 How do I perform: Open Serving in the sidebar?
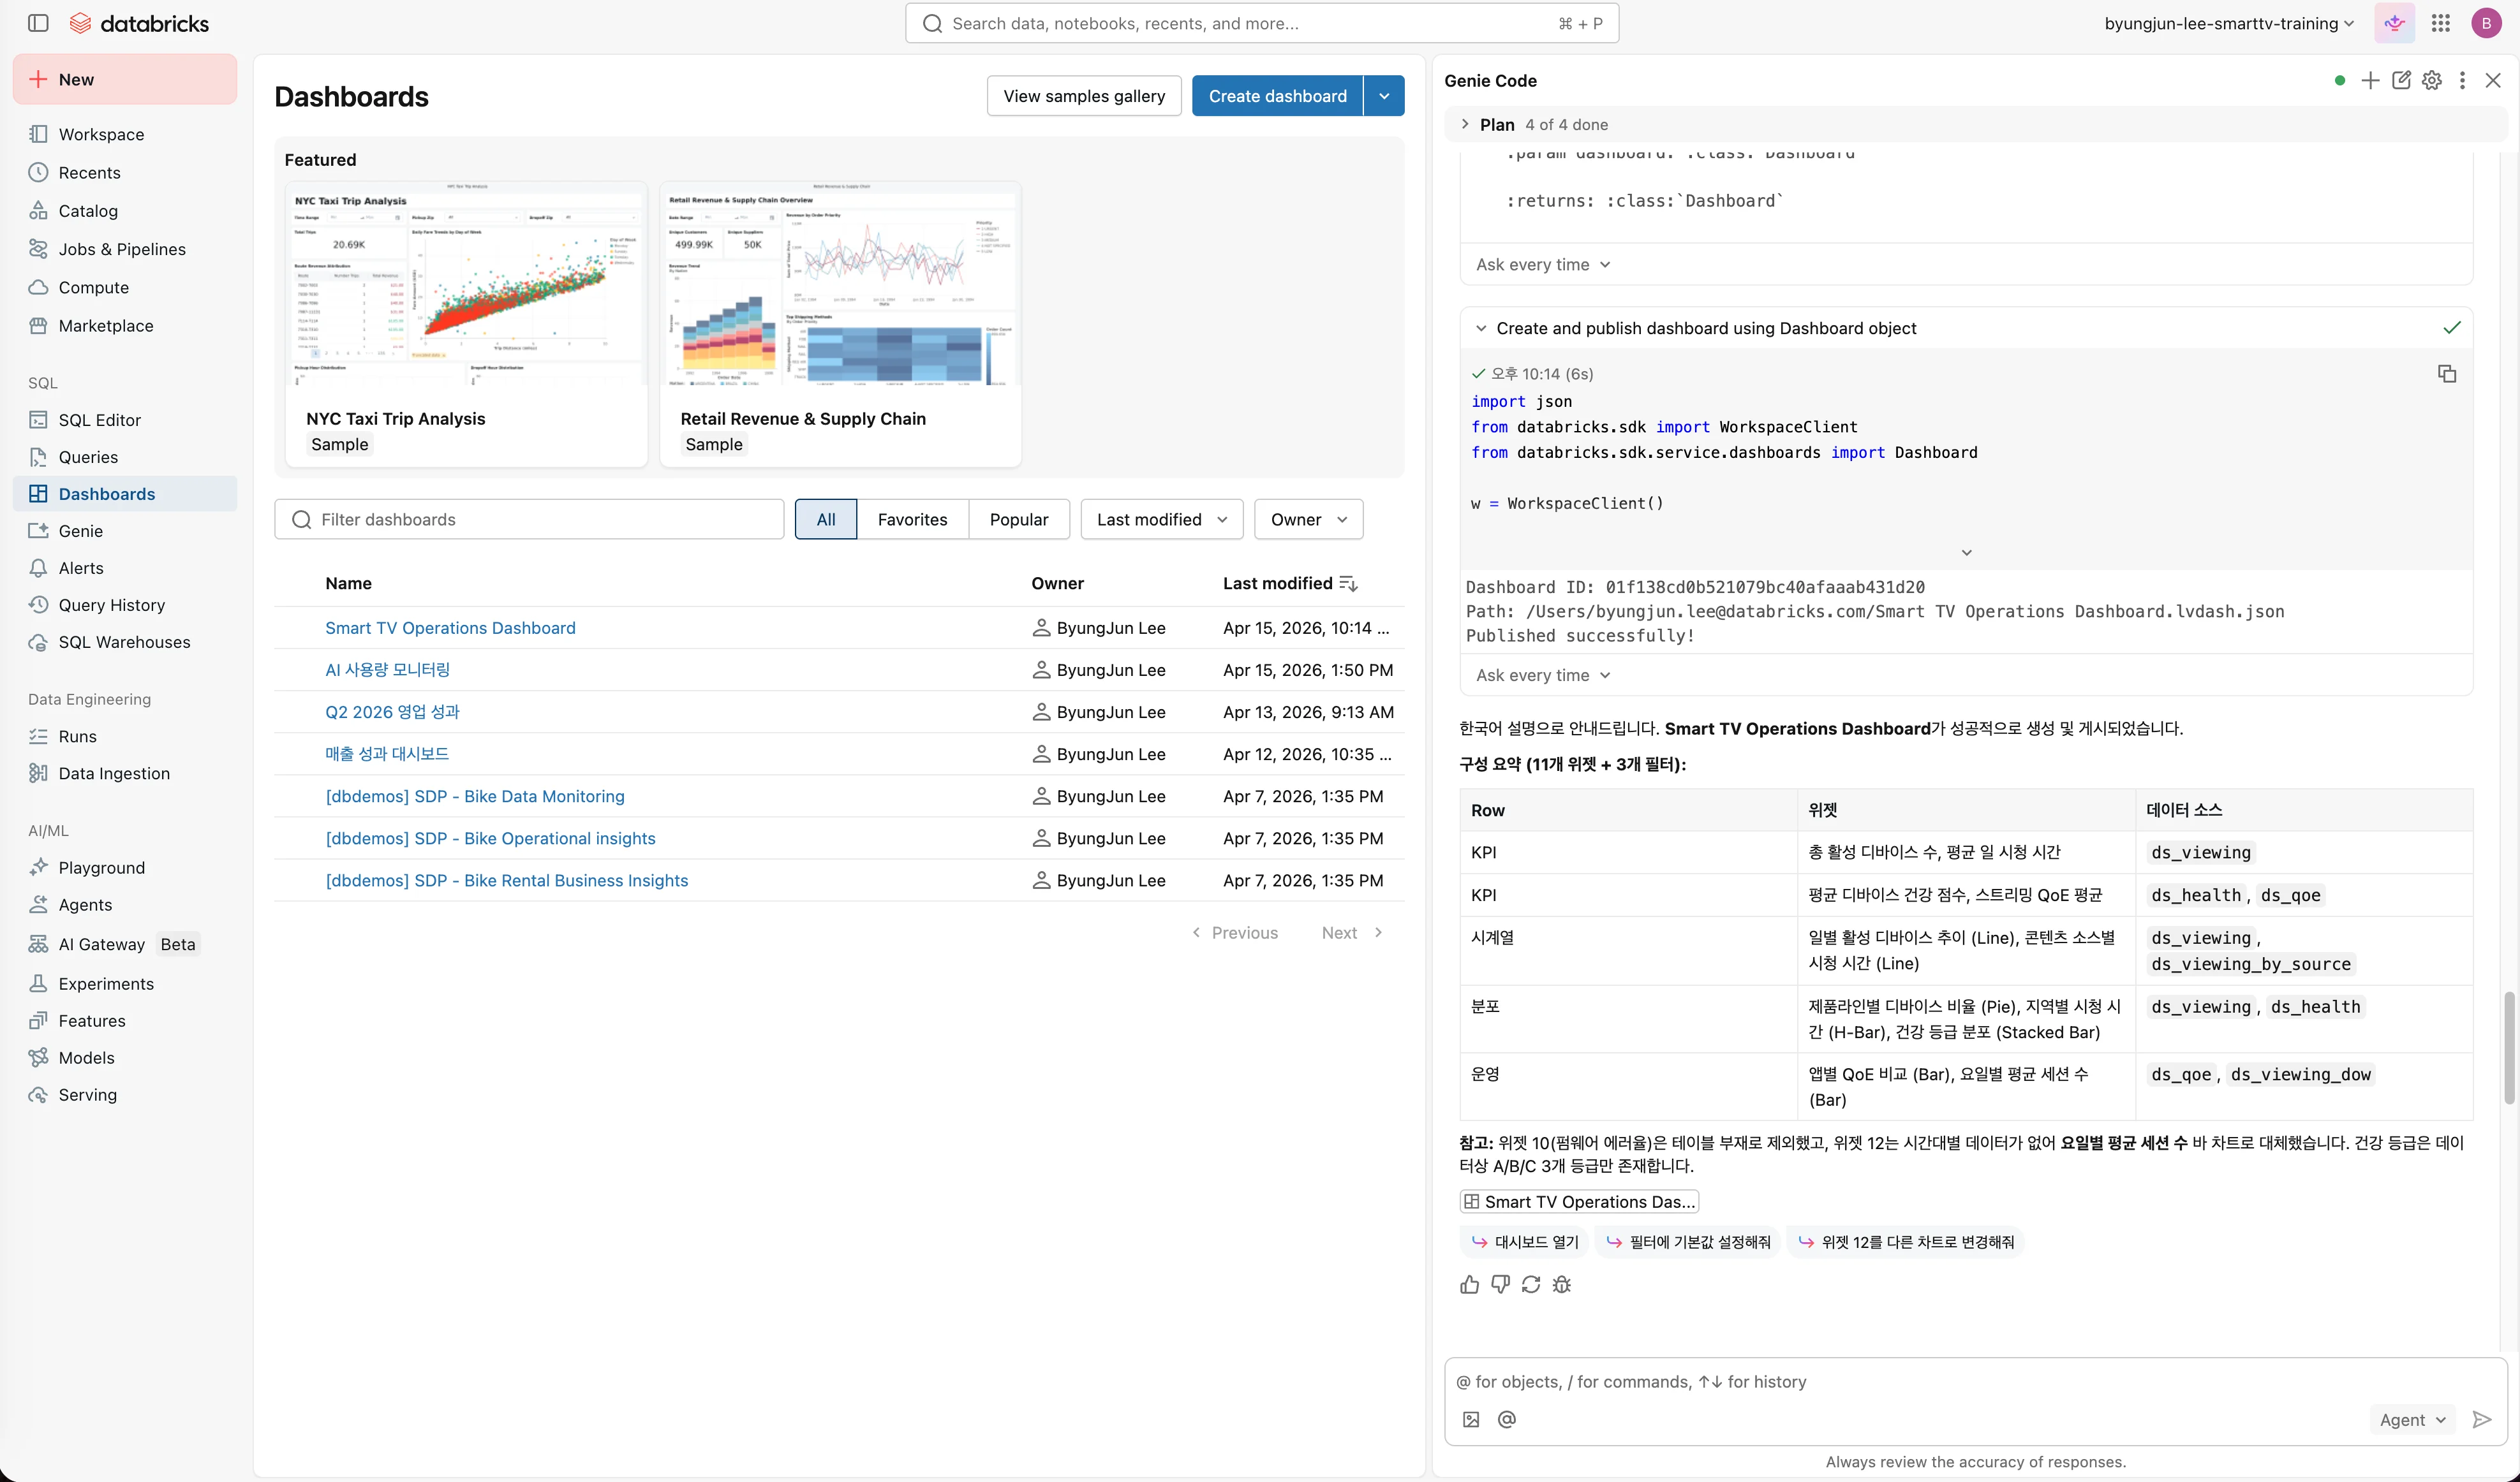coord(125,1094)
